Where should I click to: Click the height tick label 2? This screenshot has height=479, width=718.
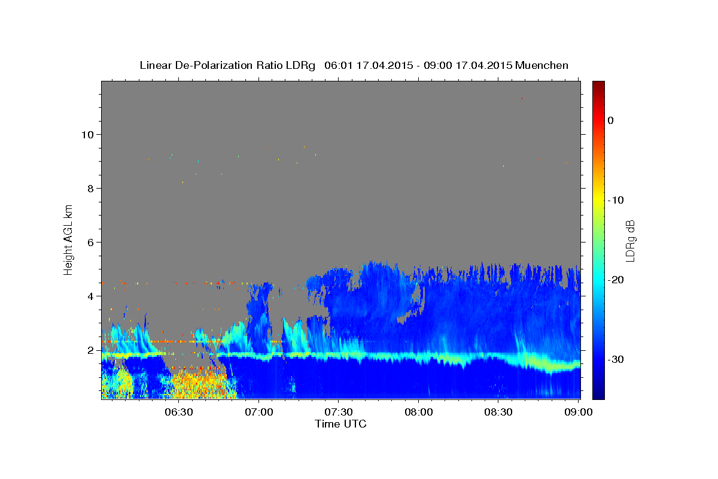(x=91, y=350)
